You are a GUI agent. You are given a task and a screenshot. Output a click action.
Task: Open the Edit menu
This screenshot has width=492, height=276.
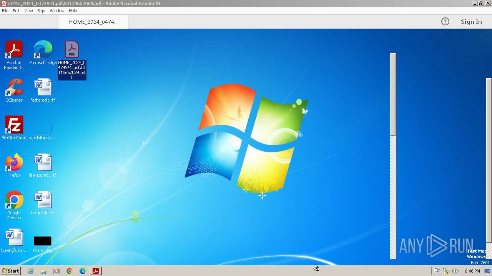point(16,11)
